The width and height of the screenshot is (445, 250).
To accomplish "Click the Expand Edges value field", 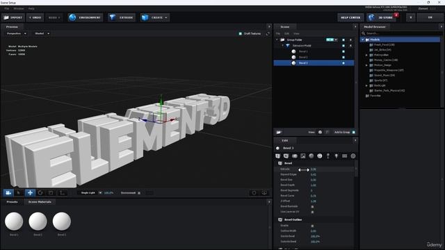I will pos(314,174).
